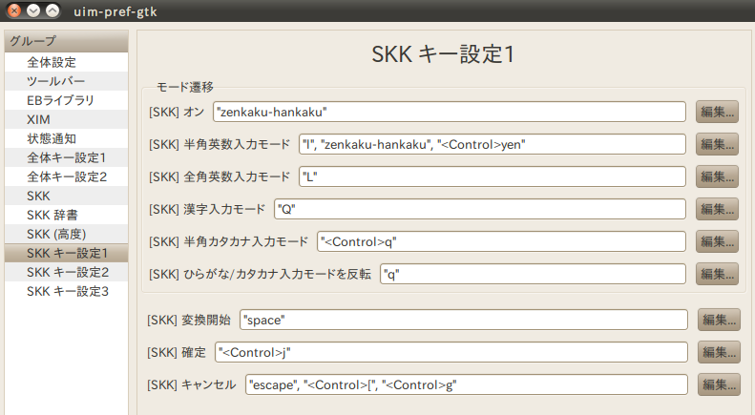Edit the 変換開始 key binding
755x415 pixels.
719,320
